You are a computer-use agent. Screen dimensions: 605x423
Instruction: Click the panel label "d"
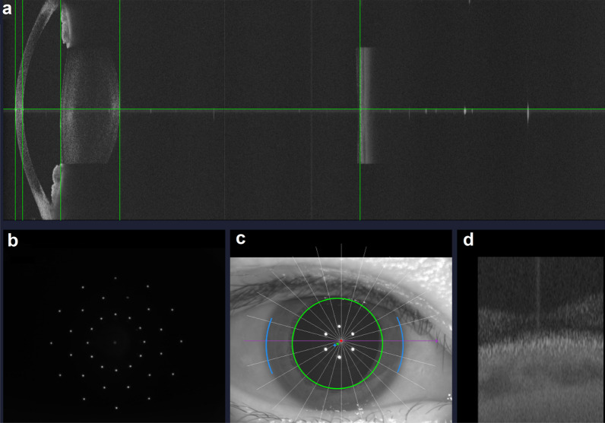tap(467, 240)
